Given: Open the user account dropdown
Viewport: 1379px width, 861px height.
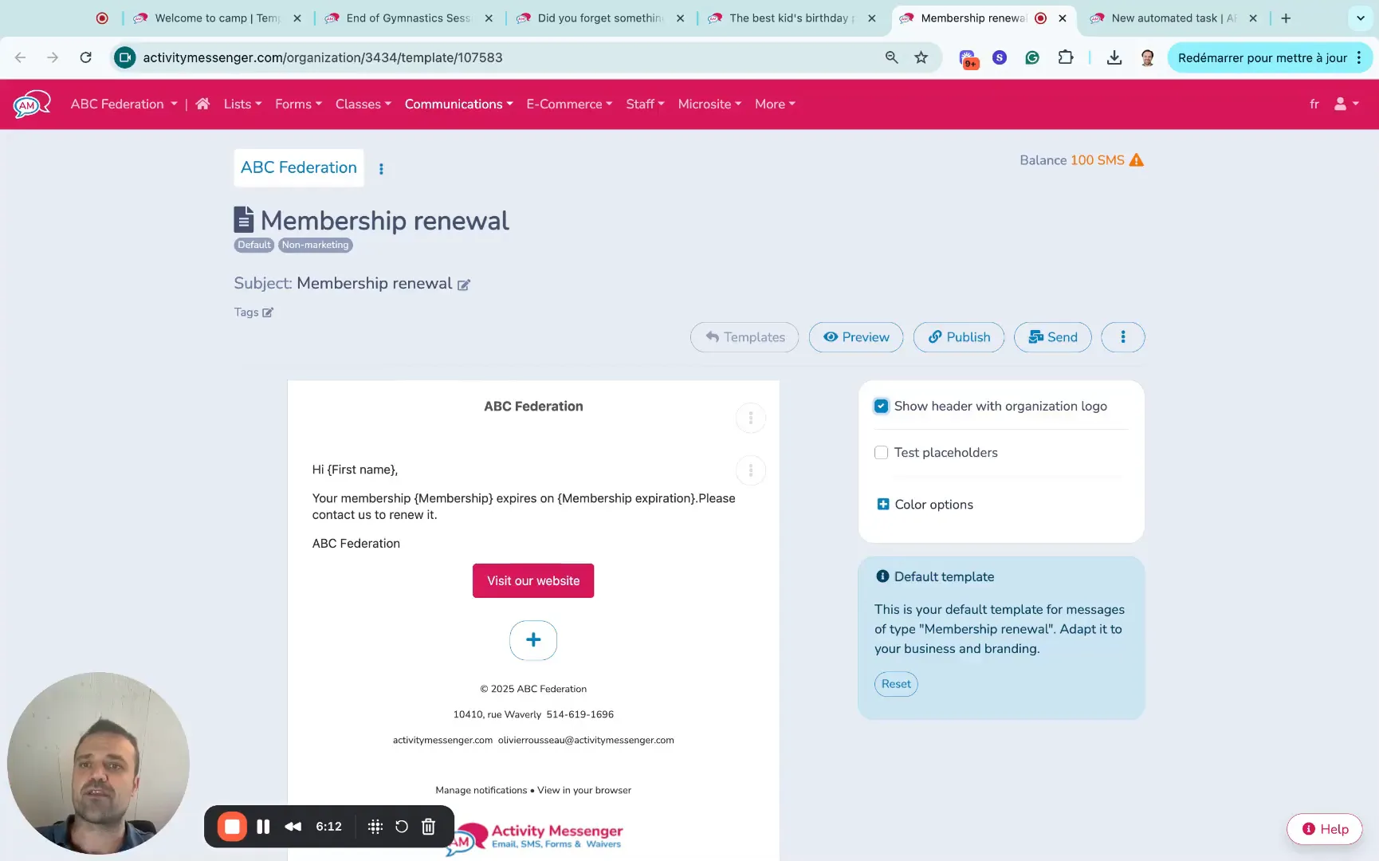Looking at the screenshot, I should (1346, 104).
